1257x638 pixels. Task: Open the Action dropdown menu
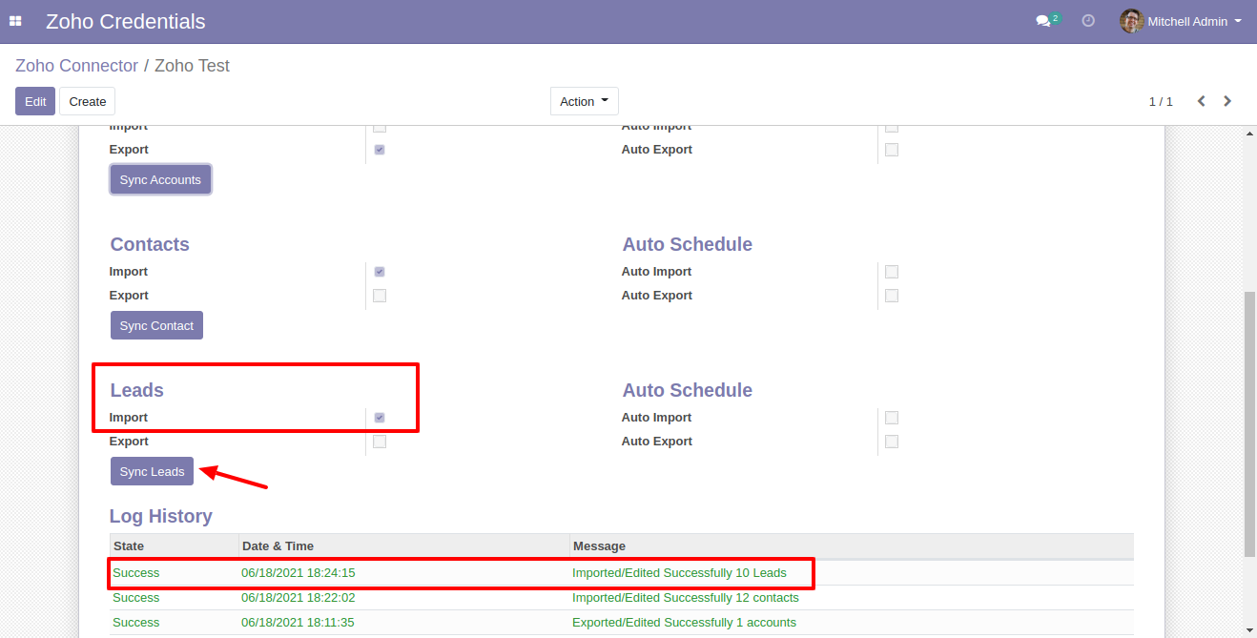coord(585,101)
